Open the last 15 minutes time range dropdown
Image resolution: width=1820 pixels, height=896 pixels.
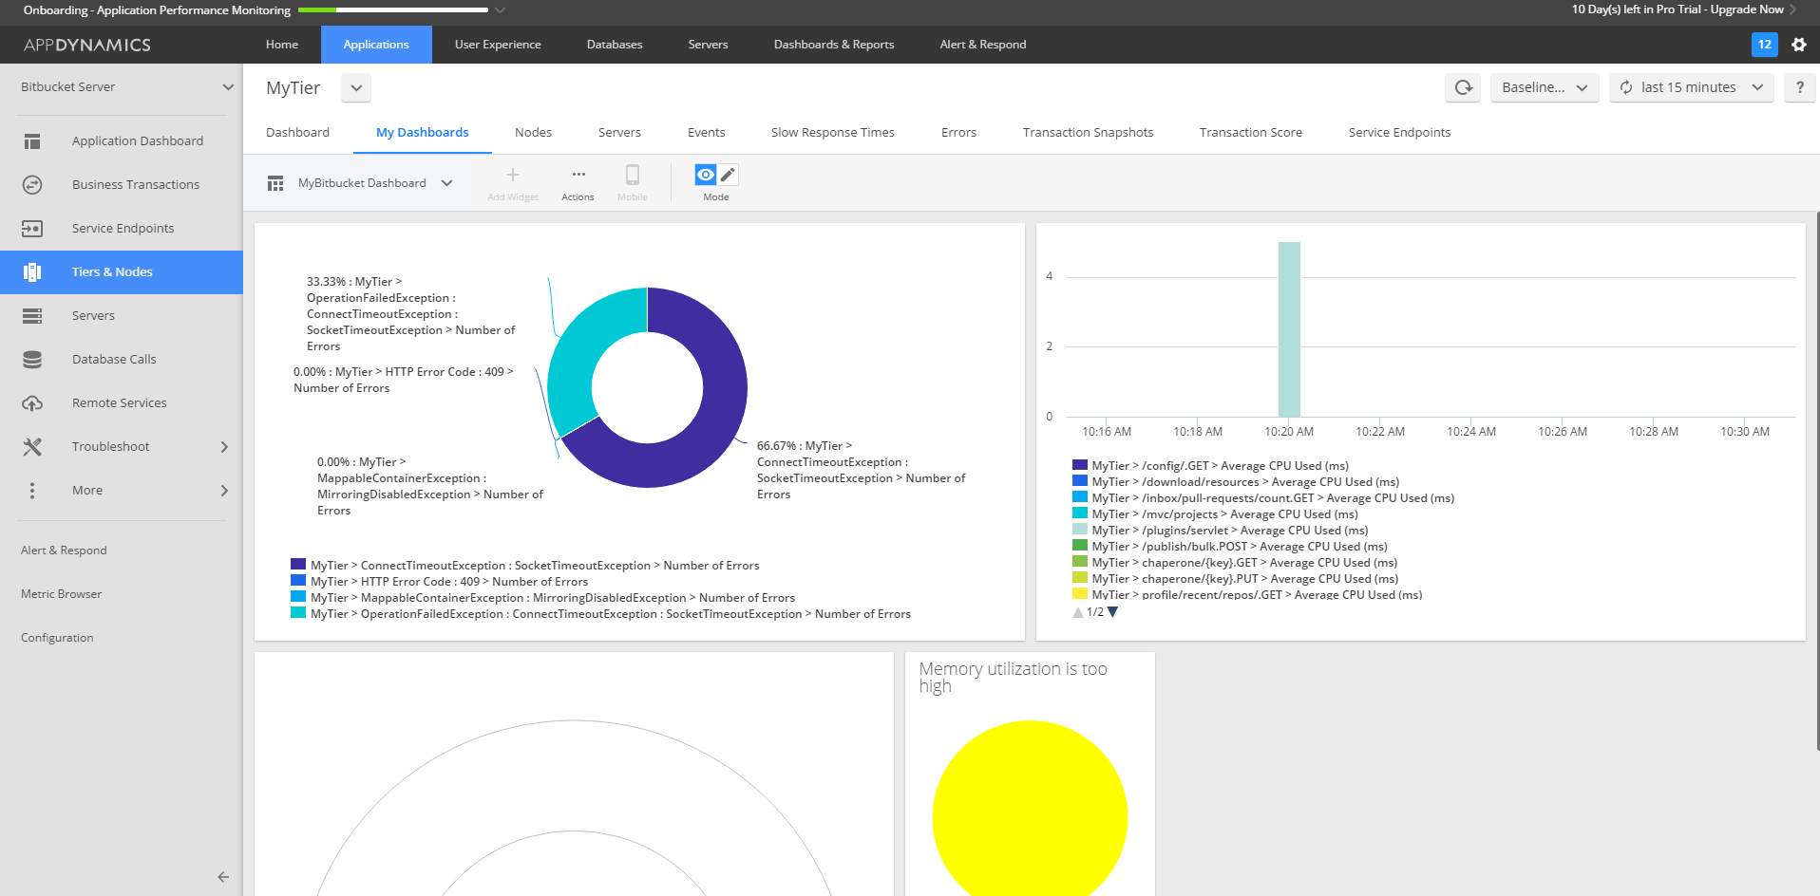[x=1691, y=87]
